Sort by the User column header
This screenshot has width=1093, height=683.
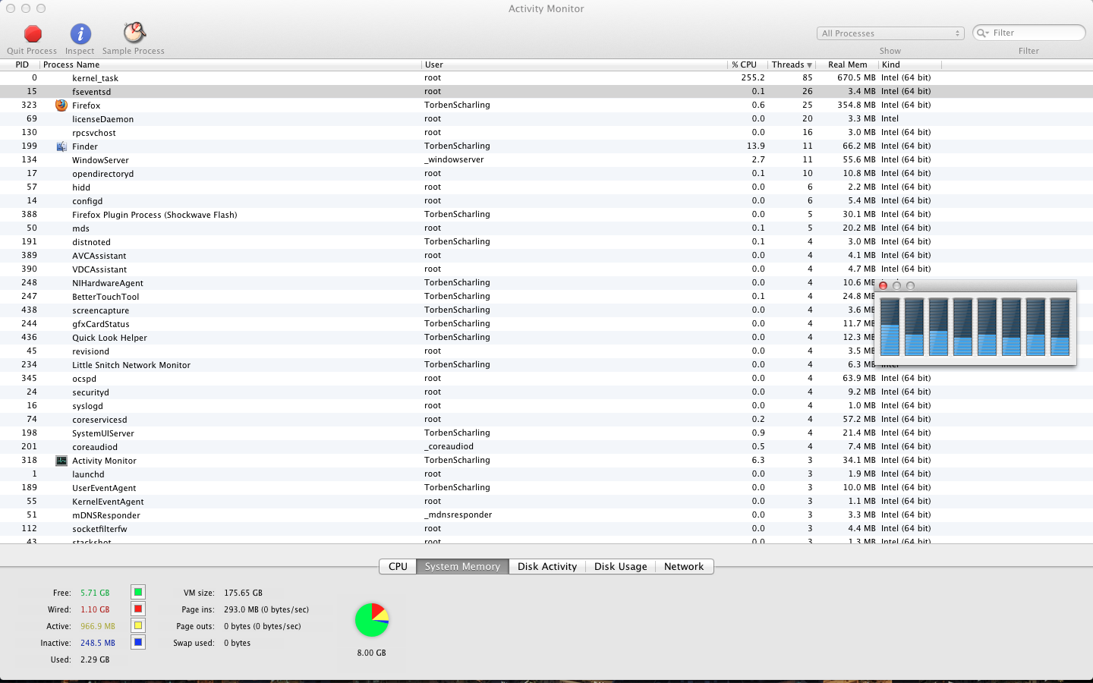(x=575, y=65)
